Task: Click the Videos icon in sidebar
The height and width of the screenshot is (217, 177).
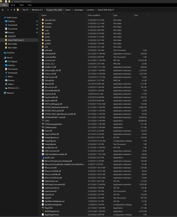Action: pyautogui.click(x=6, y=84)
